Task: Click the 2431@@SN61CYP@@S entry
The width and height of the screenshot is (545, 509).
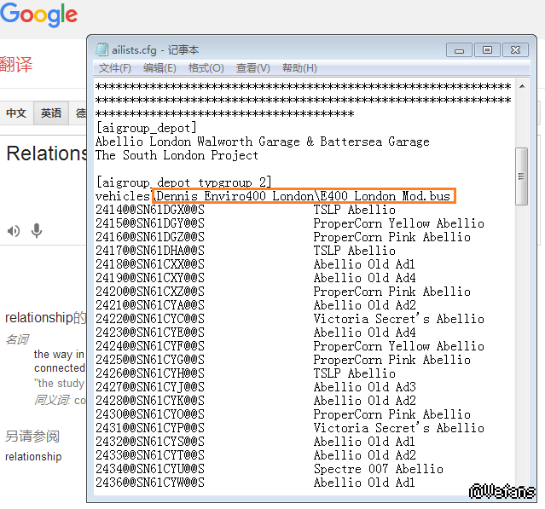Action: click(x=150, y=428)
